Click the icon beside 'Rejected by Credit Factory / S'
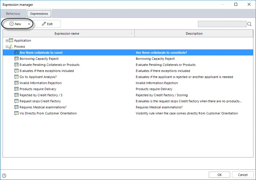The width and height of the screenshot is (256, 180). click(16, 95)
